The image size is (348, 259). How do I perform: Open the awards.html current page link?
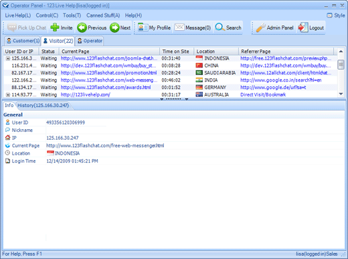click(x=106, y=87)
